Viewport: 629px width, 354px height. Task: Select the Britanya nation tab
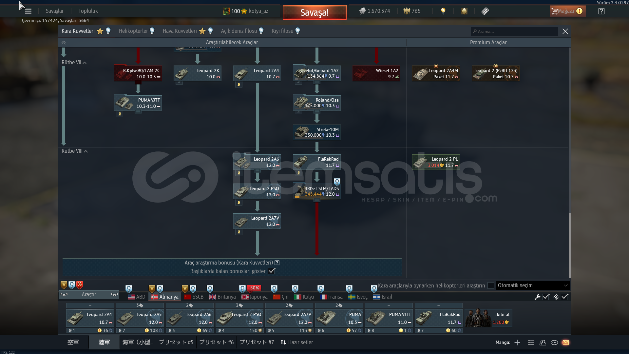222,297
